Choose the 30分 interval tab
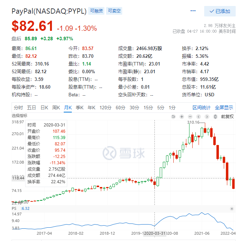The width and height of the screenshot is (242, 241). pyautogui.click(x=134, y=108)
